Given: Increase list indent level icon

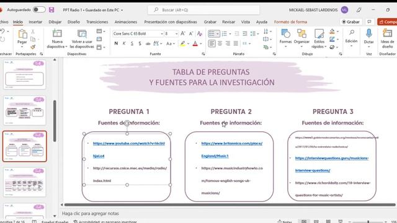Looking at the screenshot, I should tap(244, 33).
